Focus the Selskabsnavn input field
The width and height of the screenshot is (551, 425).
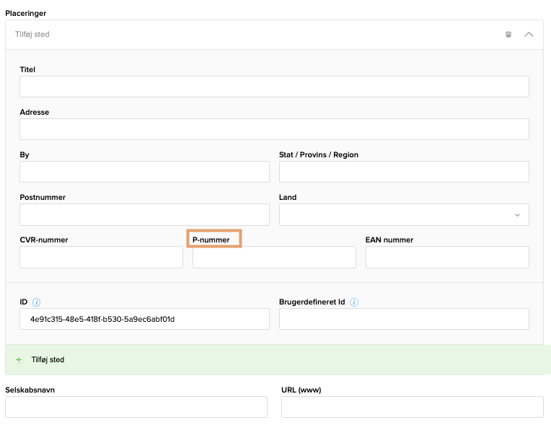click(x=136, y=407)
